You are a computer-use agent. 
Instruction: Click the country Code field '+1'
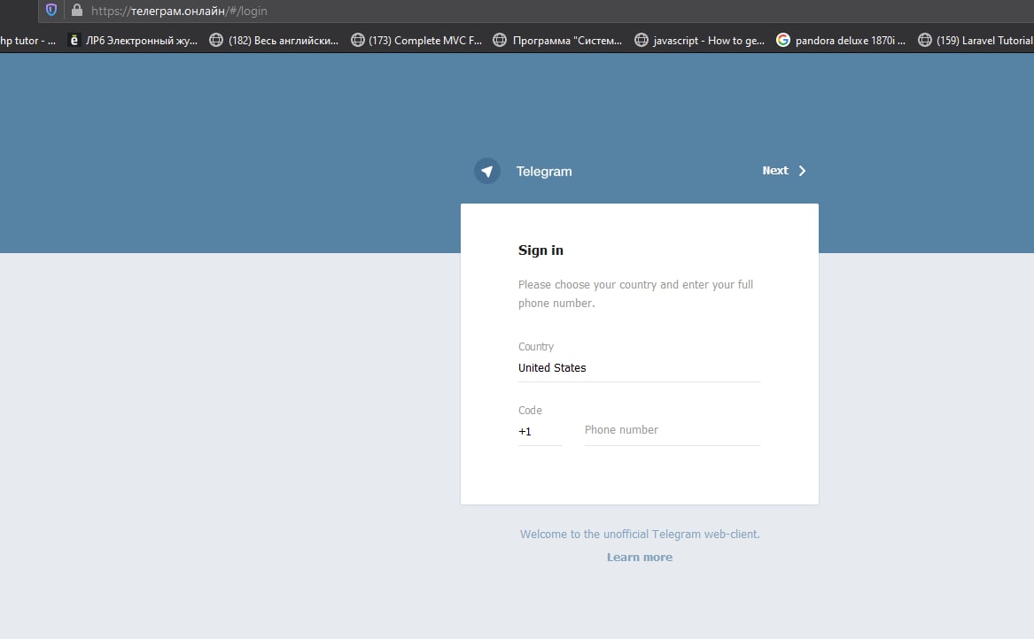click(x=540, y=432)
